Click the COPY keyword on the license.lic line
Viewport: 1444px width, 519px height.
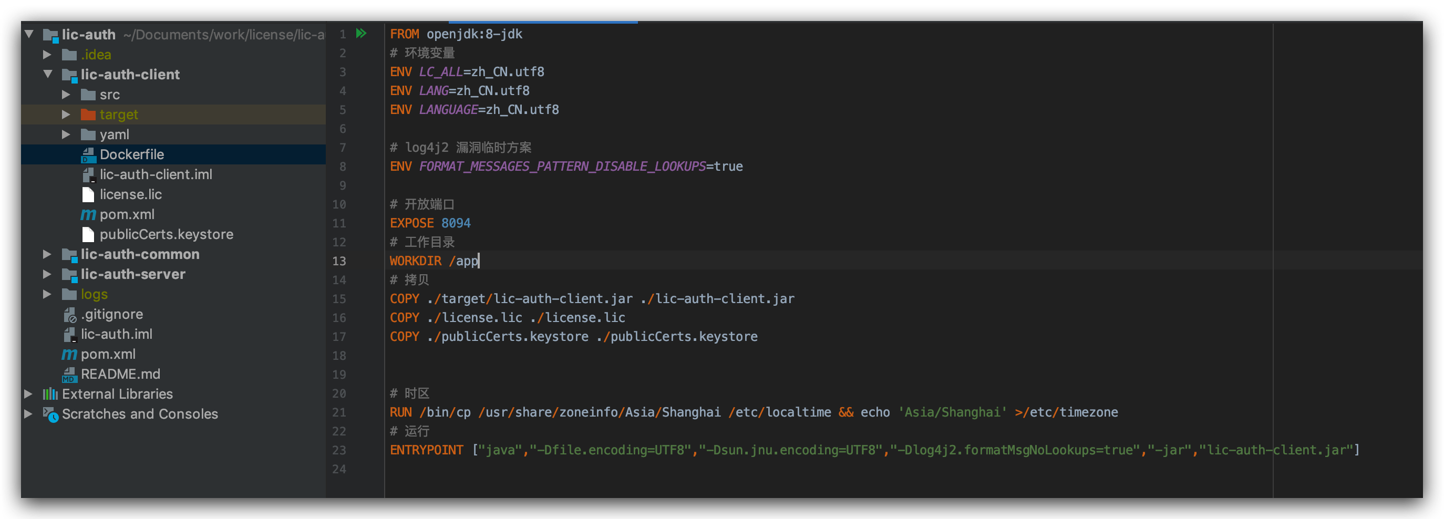coord(404,318)
